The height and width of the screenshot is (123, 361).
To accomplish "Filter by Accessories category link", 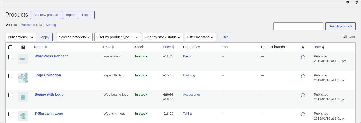I will point(192,95).
